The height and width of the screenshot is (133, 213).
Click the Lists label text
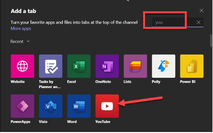[127, 81]
